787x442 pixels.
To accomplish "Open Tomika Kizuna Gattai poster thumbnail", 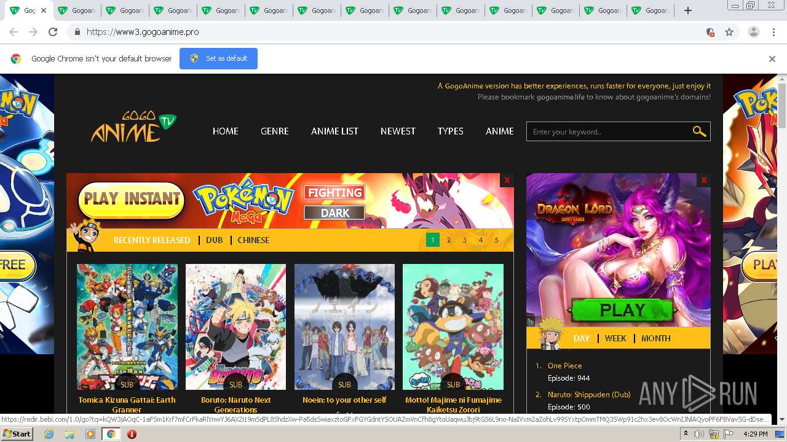I will coord(127,327).
